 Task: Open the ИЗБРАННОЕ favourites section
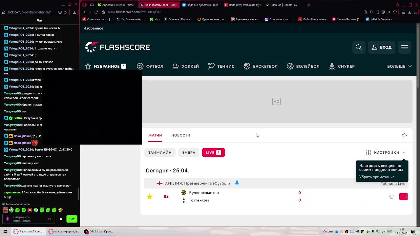coord(105,66)
